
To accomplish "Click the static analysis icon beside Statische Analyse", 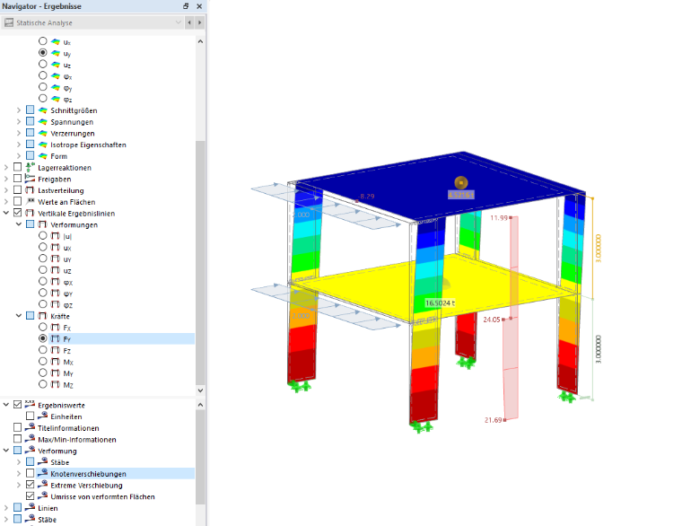I will pyautogui.click(x=9, y=22).
